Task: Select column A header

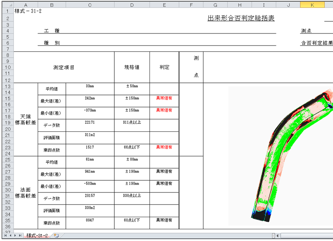Action: (x=26, y=5)
